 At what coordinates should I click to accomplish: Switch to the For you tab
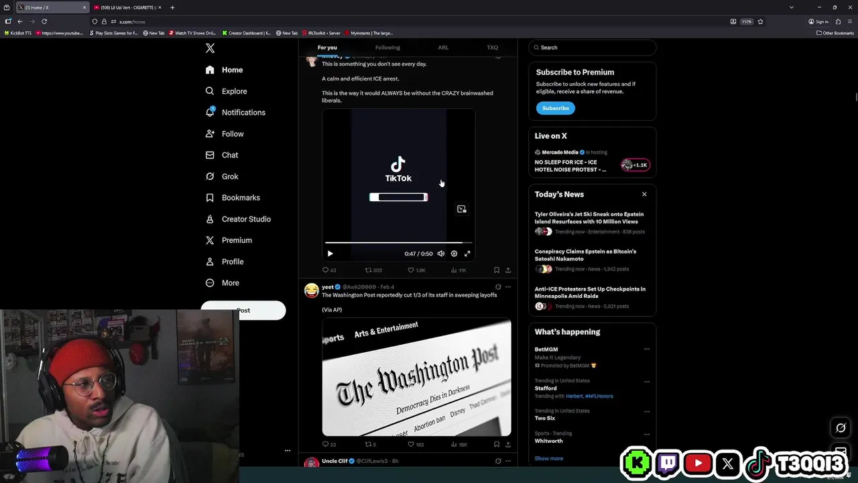click(327, 48)
